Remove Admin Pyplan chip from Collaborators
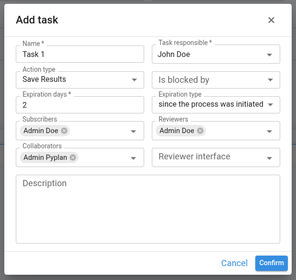 pos(73,157)
